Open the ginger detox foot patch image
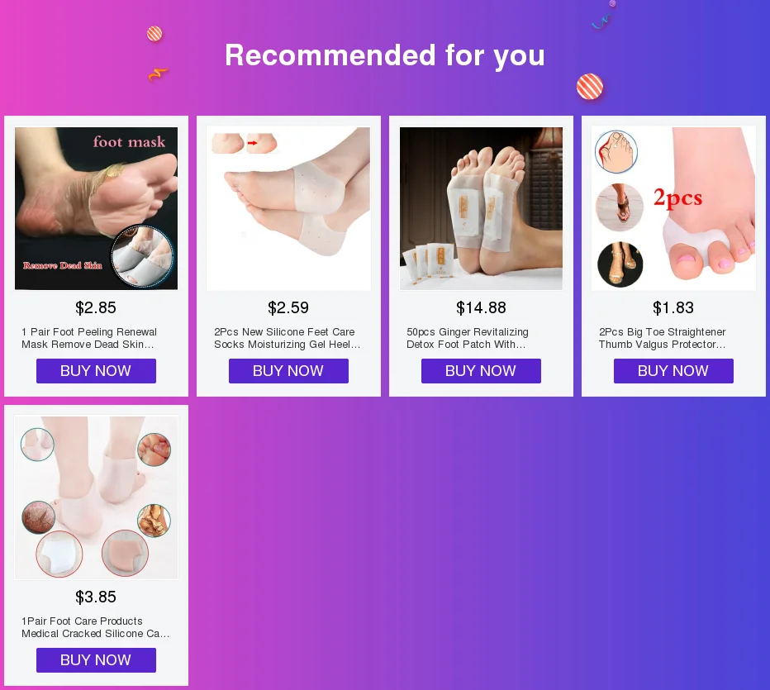The image size is (770, 690). pyautogui.click(x=481, y=208)
